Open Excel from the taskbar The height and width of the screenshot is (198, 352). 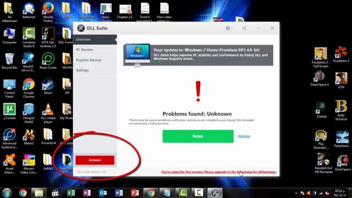point(71,193)
